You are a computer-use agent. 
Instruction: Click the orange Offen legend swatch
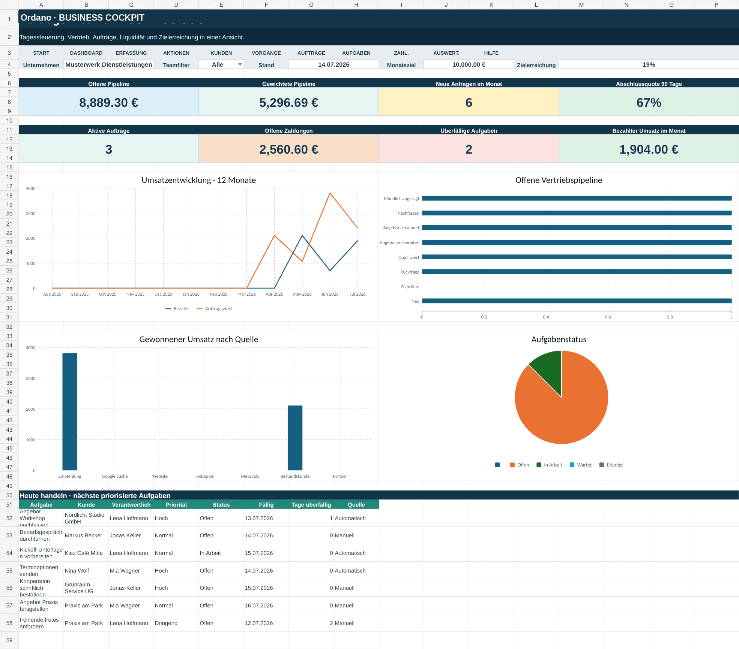point(512,465)
